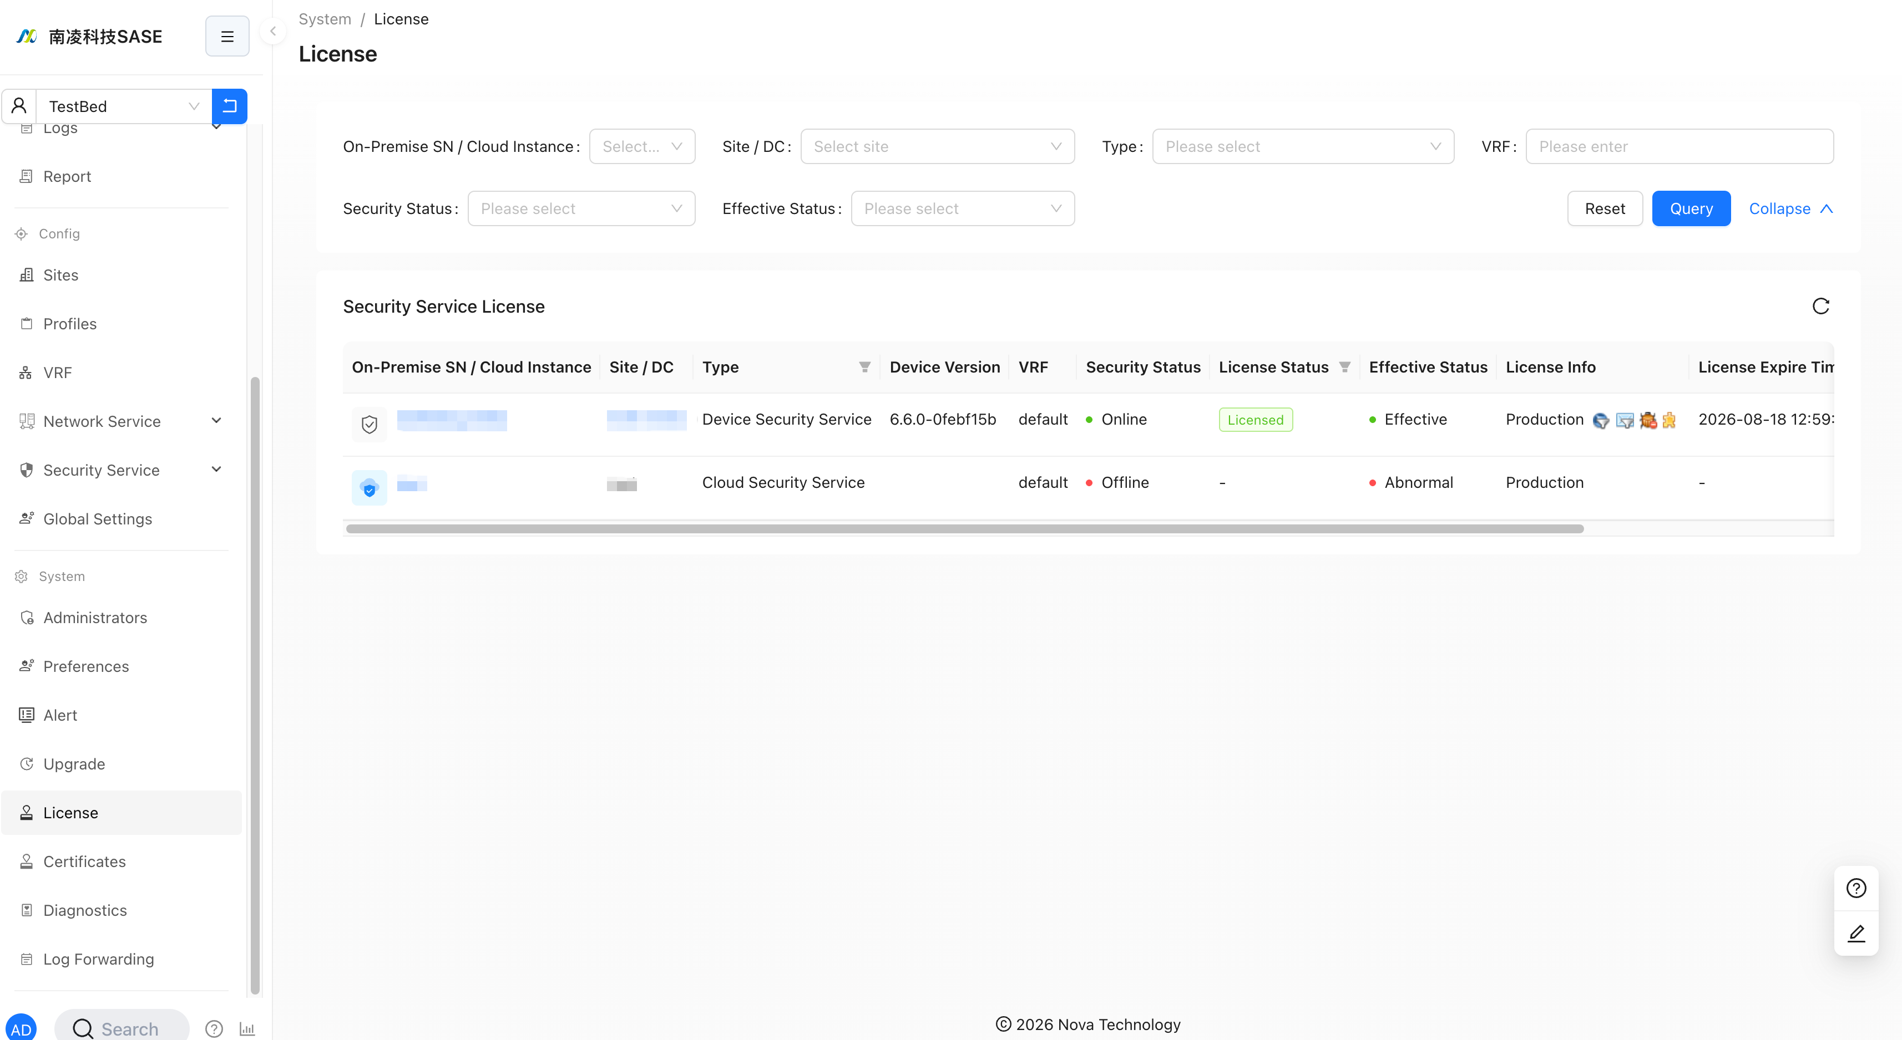The width and height of the screenshot is (1902, 1040).
Task: Click the sidebar Search box
Action: [x=122, y=1027]
